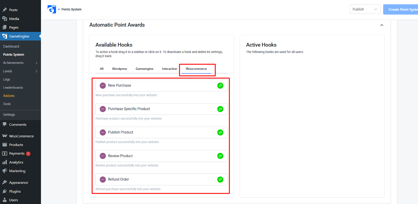Image resolution: width=418 pixels, height=204 pixels.
Task: Switch to the Wordpress hooks tab
Action: coord(120,69)
